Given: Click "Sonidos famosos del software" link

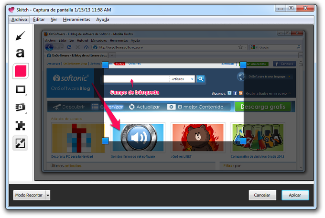Looking at the screenshot, I should (x=133, y=157).
